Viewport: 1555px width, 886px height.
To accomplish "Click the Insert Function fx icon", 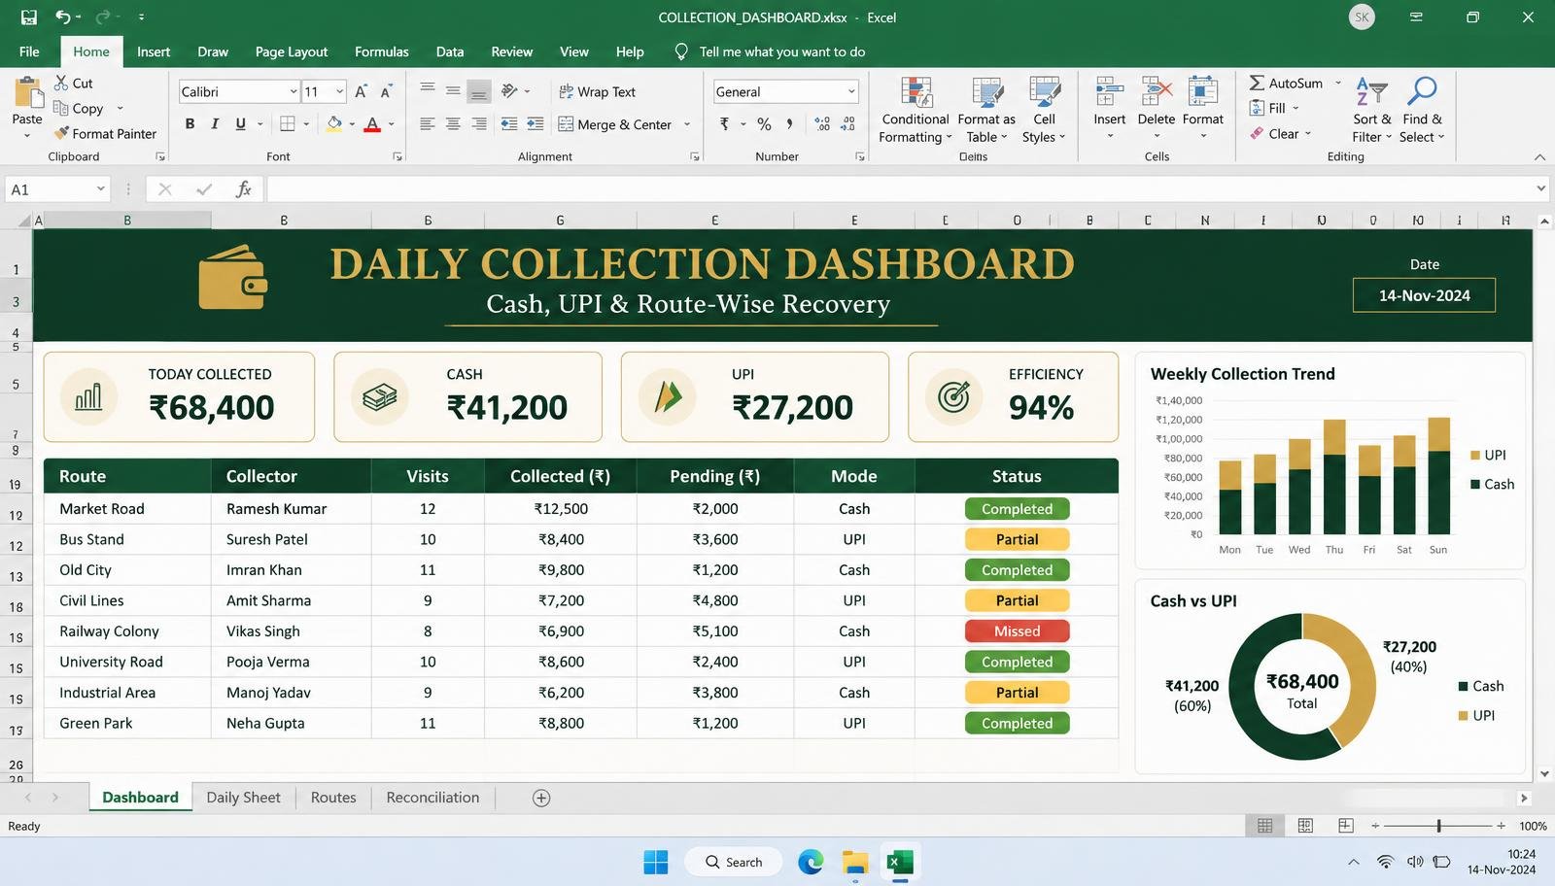I will [244, 188].
